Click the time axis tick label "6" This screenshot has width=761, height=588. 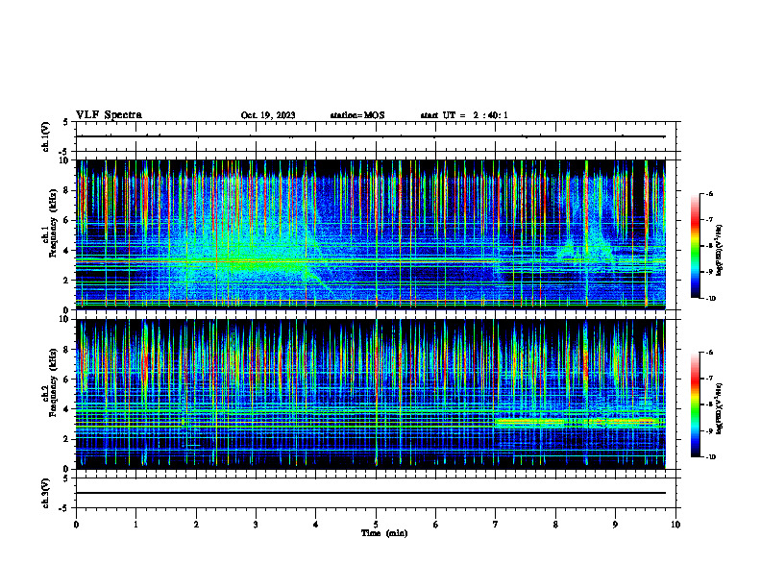(436, 525)
